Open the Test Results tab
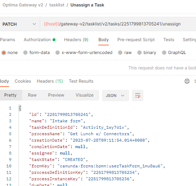This screenshot has width=196, height=186. (x=81, y=81)
